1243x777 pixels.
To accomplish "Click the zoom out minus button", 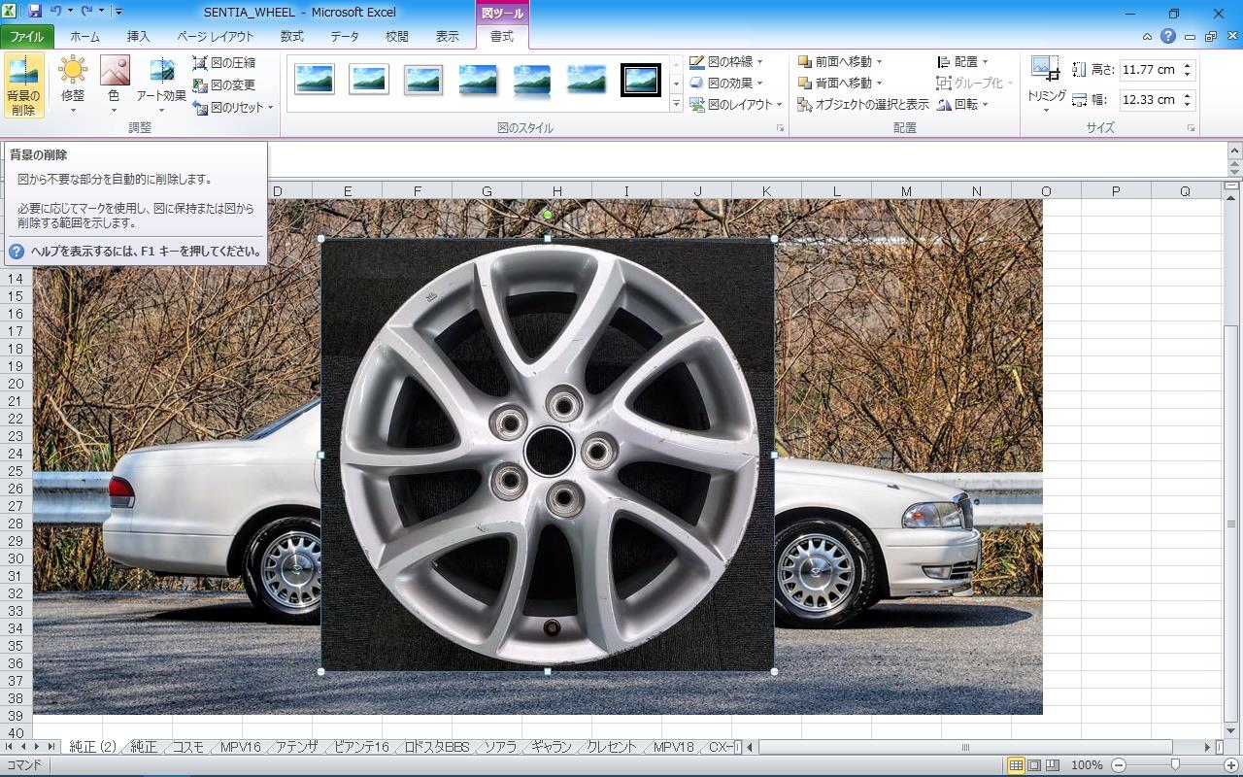I will point(1119,765).
